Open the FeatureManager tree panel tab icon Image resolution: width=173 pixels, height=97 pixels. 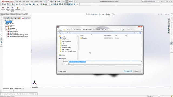tap(5, 18)
